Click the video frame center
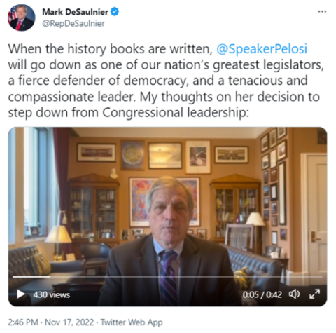Image resolution: width=336 pixels, height=333 pixels. [167, 217]
